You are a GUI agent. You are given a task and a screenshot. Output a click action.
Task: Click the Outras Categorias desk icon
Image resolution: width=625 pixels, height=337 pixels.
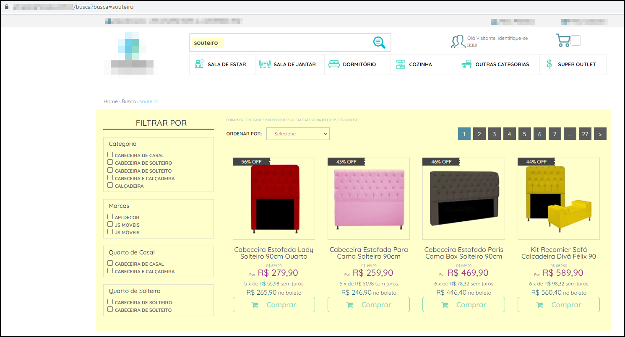466,65
